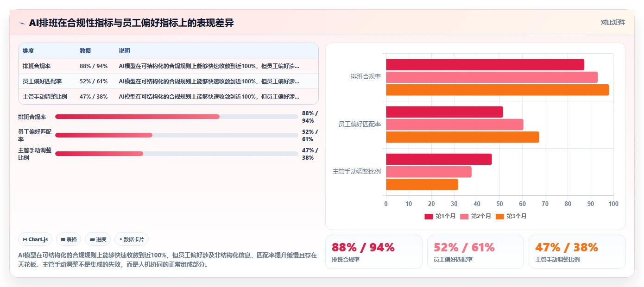This screenshot has height=287, width=644.
Task: Click the 第1个月 legend red swatch
Action: [x=429, y=216]
